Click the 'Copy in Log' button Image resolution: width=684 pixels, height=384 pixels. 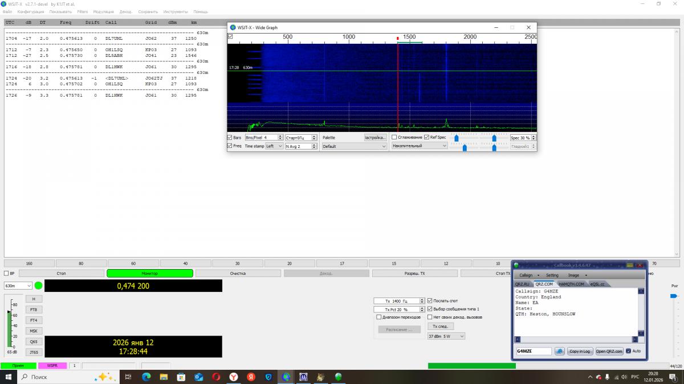click(x=580, y=351)
